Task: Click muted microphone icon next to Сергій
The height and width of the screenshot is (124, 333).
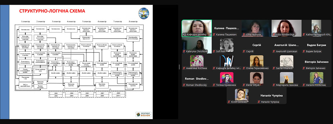Action: click(x=244, y=51)
